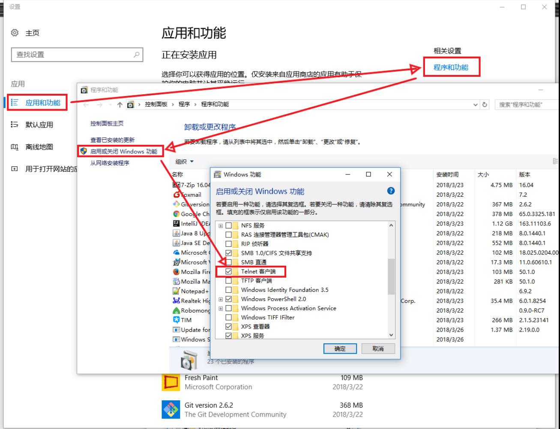560x429 pixels.
Task: Click the Find a setting search field
Action: (77, 54)
